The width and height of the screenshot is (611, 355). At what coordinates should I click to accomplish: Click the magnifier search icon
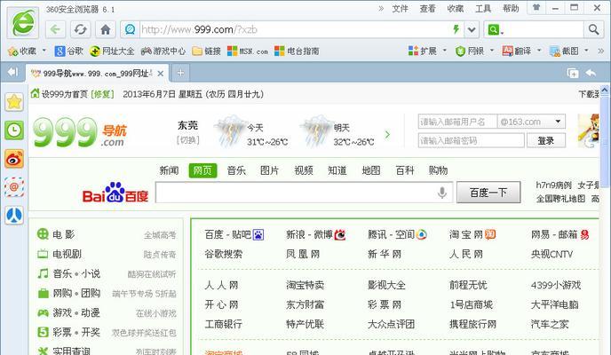click(x=593, y=29)
